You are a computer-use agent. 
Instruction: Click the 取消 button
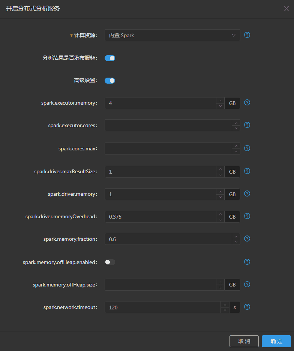click(244, 341)
